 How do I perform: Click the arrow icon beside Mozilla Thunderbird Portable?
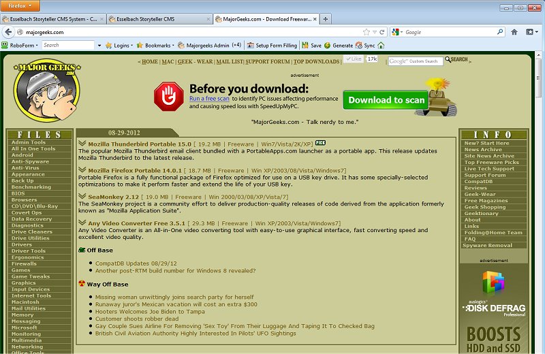tap(82, 143)
